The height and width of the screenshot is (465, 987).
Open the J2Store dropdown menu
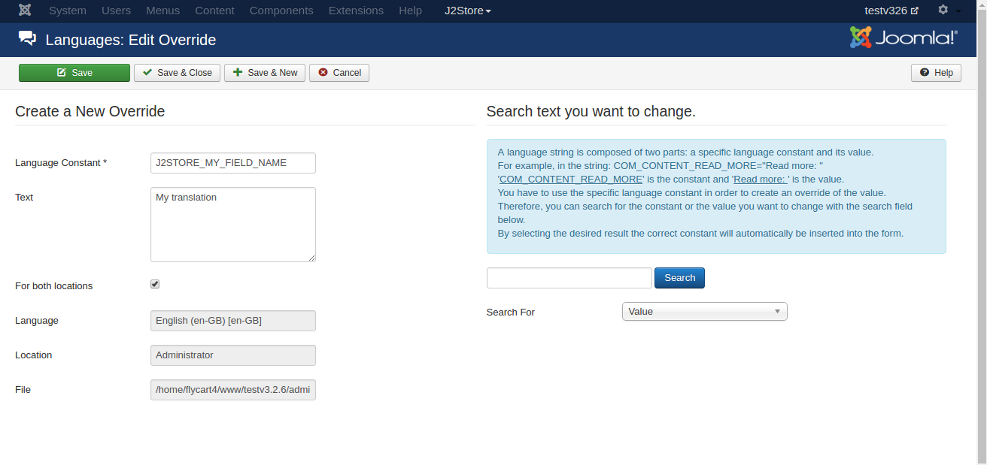pyautogui.click(x=467, y=11)
